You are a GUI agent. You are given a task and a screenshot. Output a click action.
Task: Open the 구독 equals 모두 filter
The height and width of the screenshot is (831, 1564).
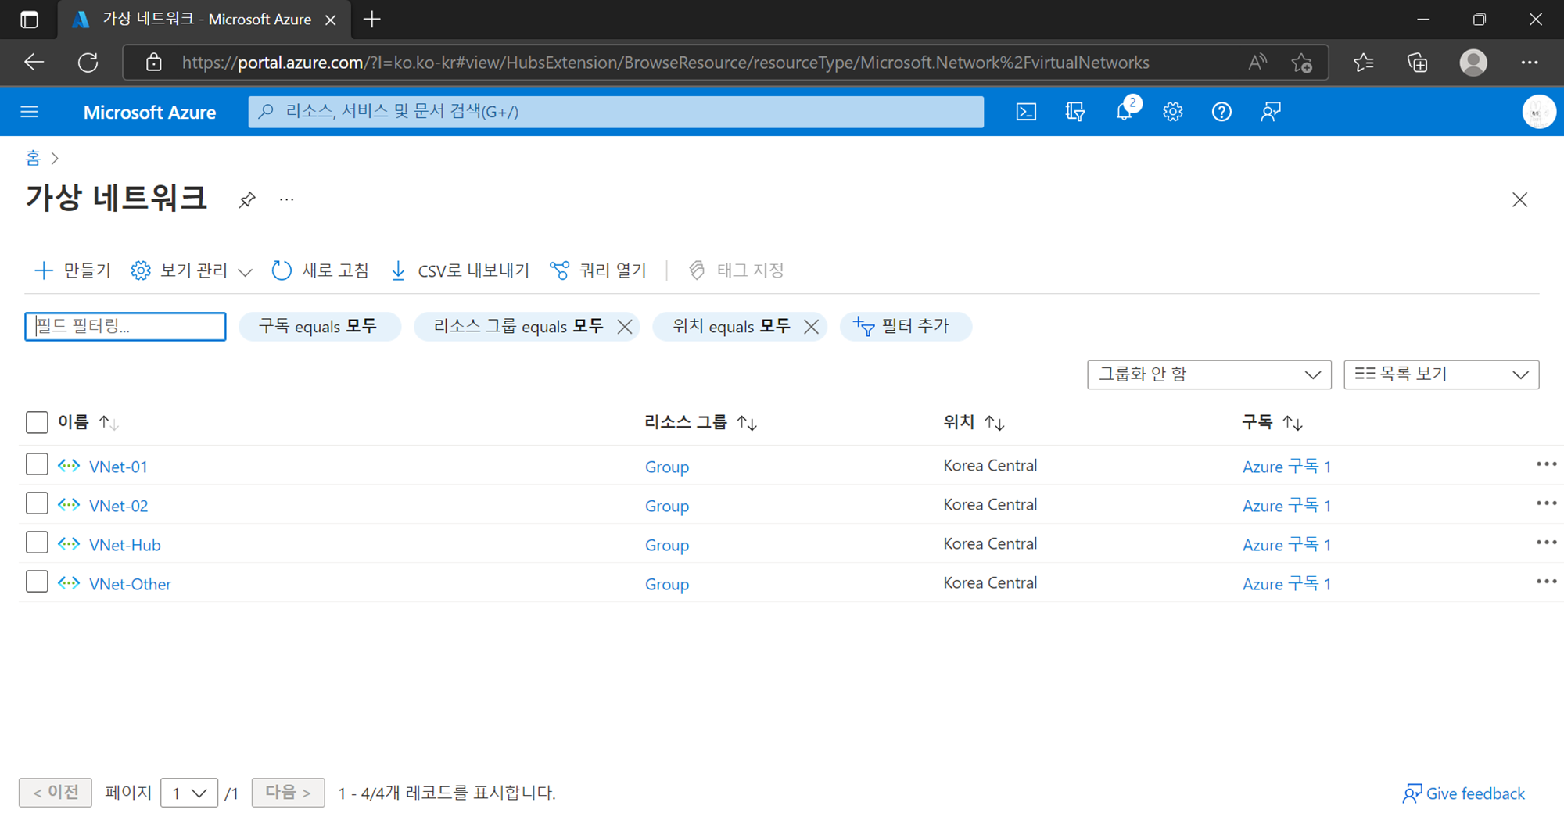pyautogui.click(x=319, y=327)
